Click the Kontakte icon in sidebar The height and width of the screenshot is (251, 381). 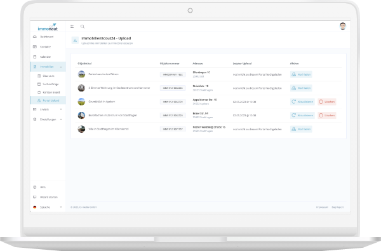tap(35, 46)
